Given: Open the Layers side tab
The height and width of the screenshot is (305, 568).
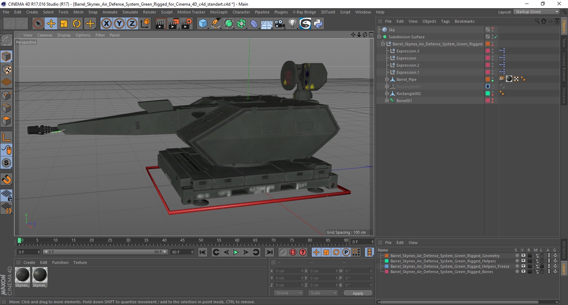Looking at the screenshot, I should click(564, 269).
